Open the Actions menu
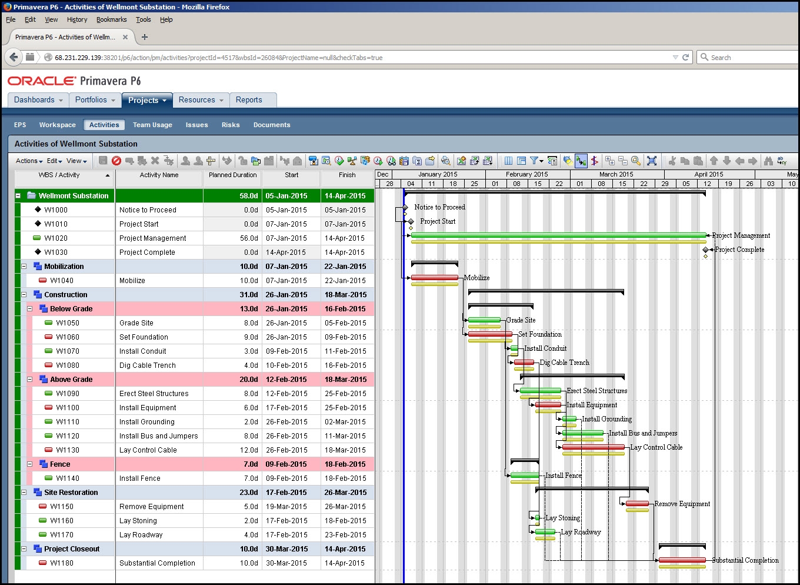Screen dimensions: 800x585 27,161
